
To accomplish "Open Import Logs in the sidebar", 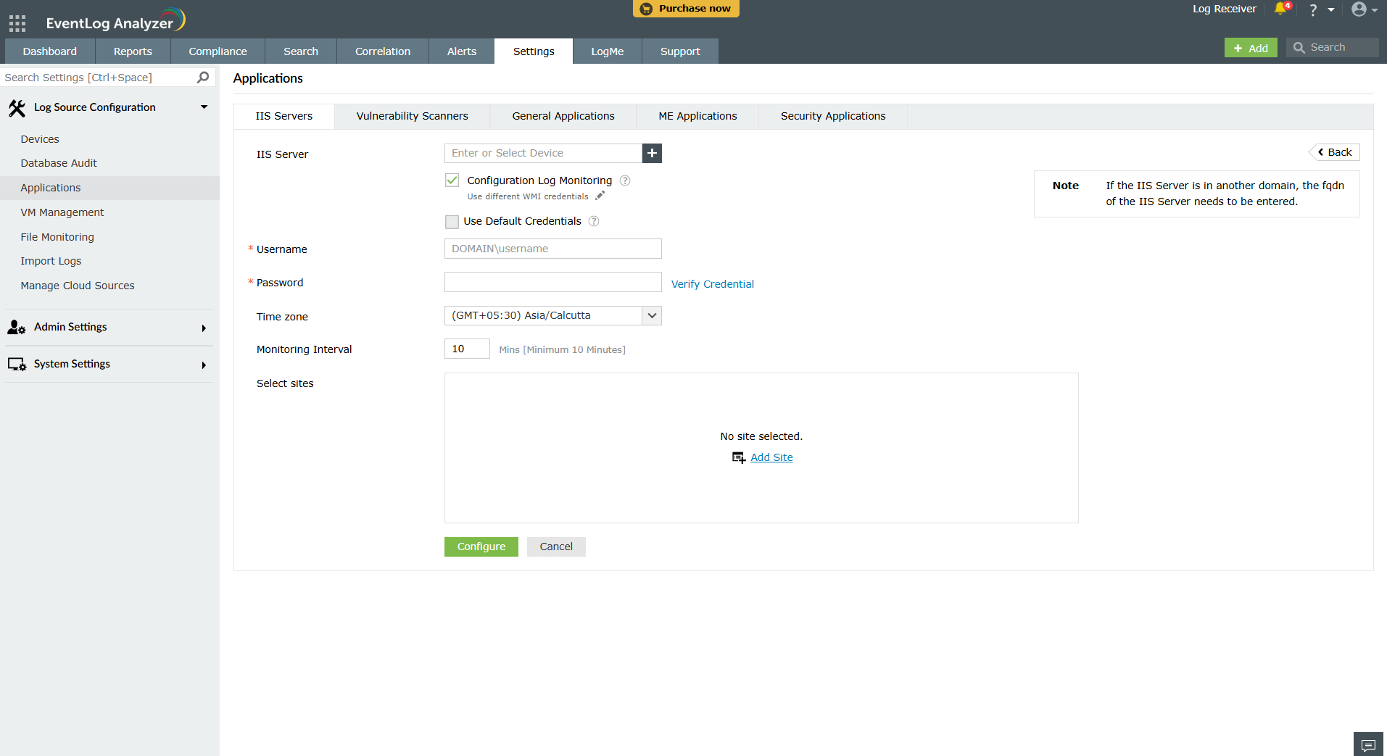I will 51,261.
